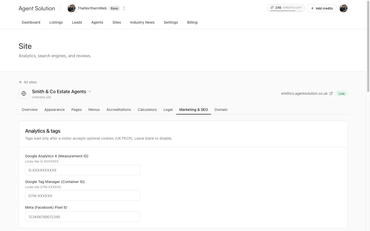The height and width of the screenshot is (231, 370).
Task: Open the Sites nav item
Action: 117,22
